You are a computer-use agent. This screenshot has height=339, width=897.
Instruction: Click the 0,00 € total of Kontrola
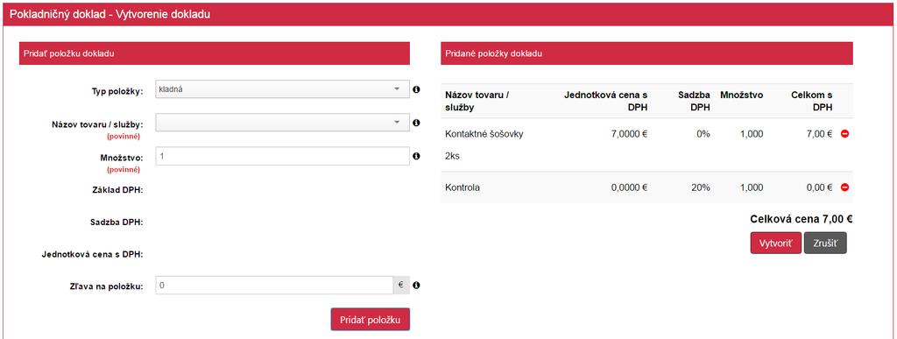pyautogui.click(x=819, y=187)
